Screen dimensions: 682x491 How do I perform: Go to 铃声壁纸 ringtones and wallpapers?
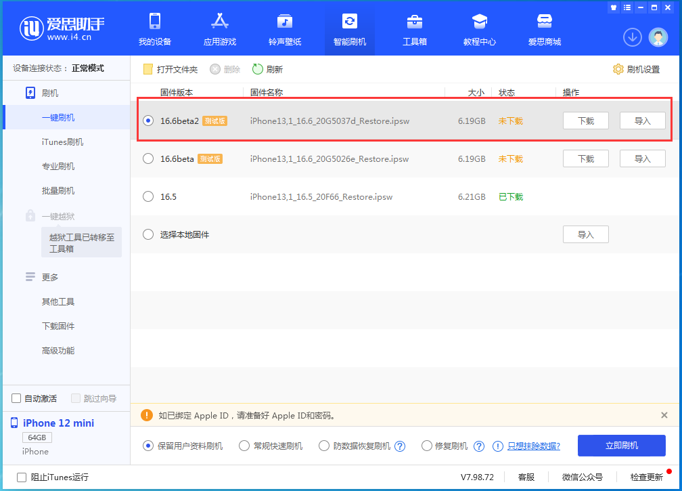click(285, 30)
